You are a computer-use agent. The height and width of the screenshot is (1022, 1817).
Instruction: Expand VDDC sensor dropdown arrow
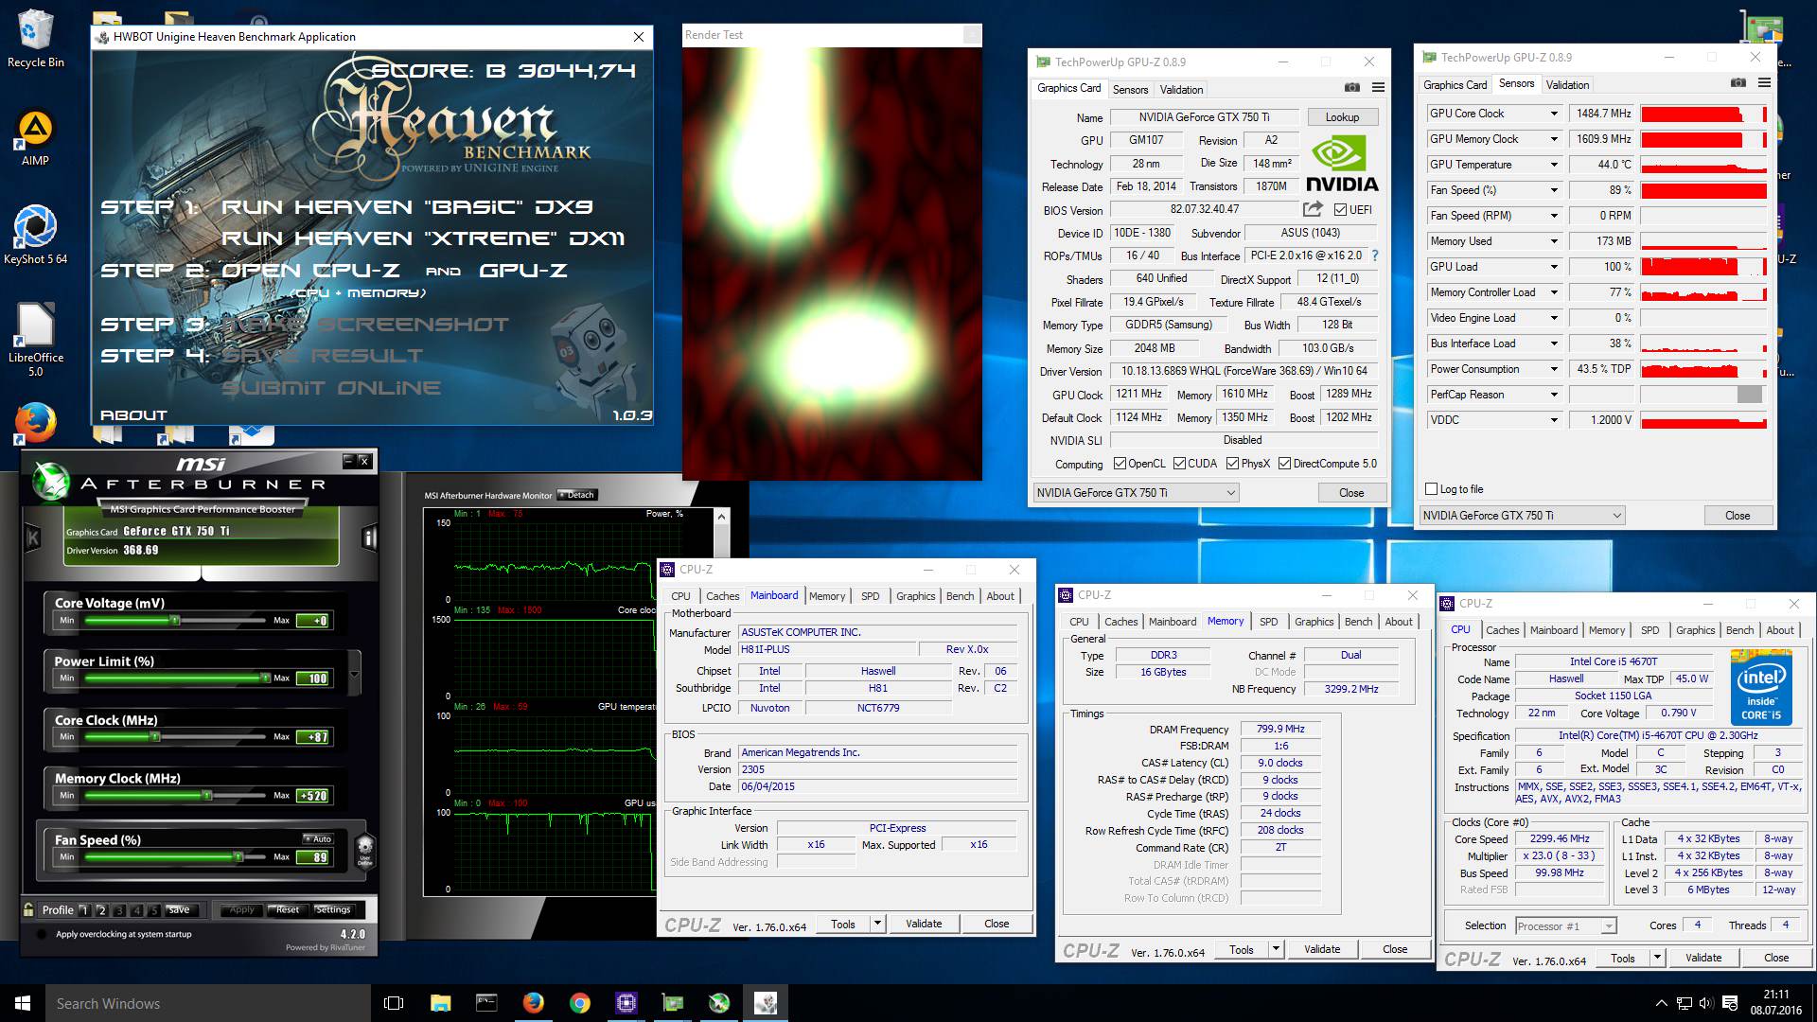[x=1553, y=420]
